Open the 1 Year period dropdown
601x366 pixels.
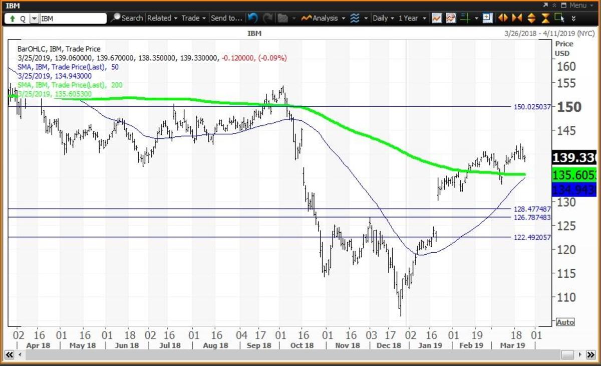pos(412,18)
